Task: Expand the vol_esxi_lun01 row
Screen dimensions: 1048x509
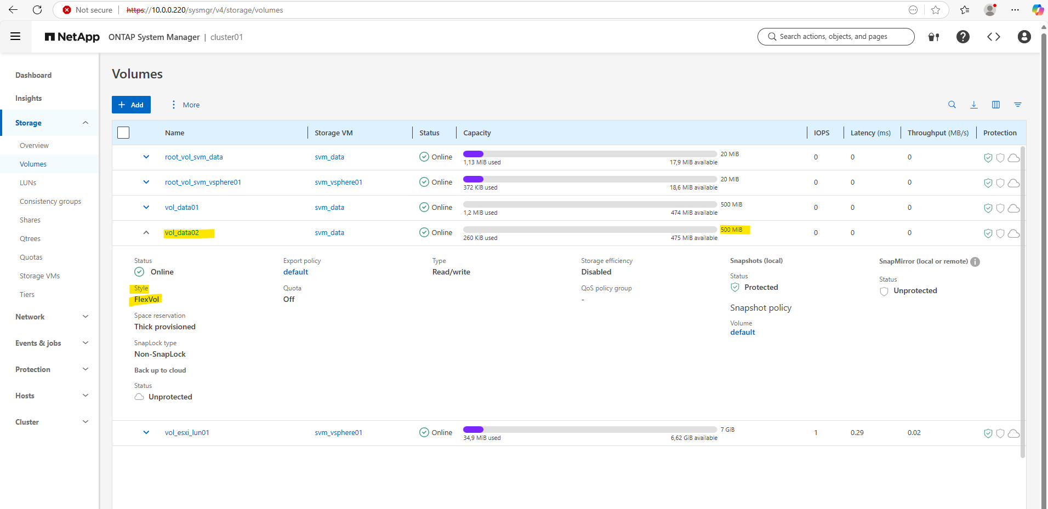Action: (x=146, y=432)
